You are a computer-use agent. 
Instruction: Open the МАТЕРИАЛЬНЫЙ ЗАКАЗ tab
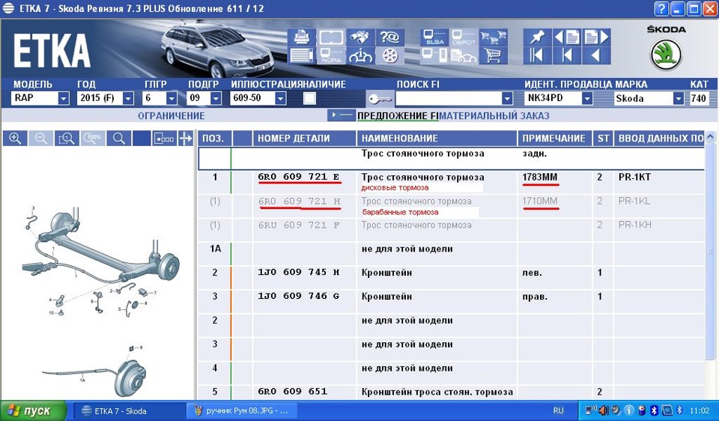click(x=494, y=116)
